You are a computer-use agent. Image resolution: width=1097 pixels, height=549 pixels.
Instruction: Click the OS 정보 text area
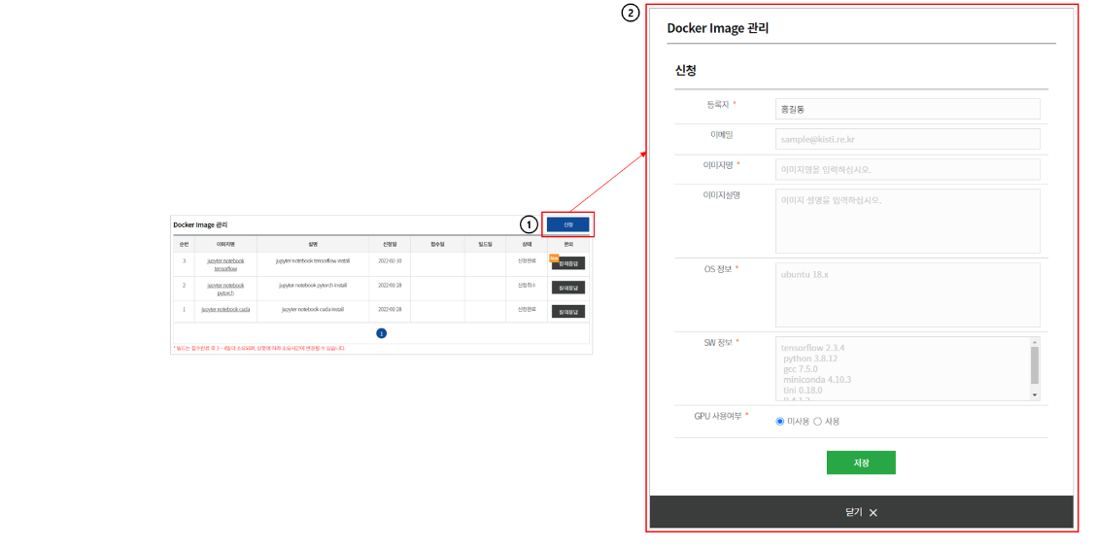907,294
